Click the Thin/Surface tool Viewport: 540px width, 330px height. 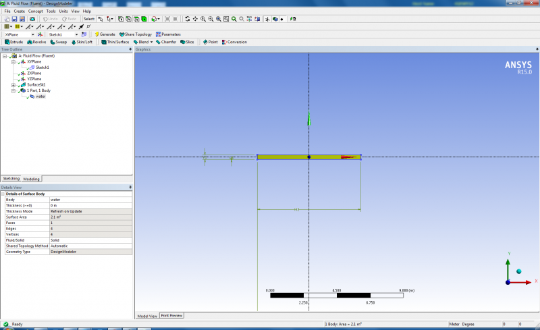coord(115,42)
